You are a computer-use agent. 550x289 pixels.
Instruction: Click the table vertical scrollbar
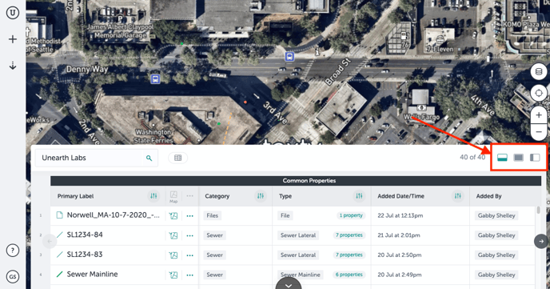(x=539, y=210)
